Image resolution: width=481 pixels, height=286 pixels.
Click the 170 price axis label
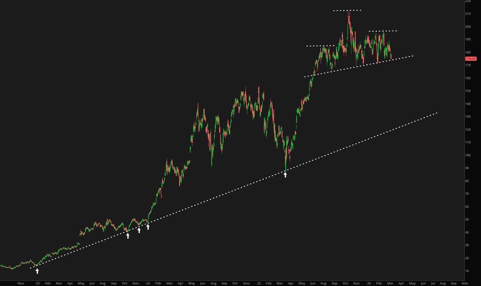pyautogui.click(x=467, y=65)
